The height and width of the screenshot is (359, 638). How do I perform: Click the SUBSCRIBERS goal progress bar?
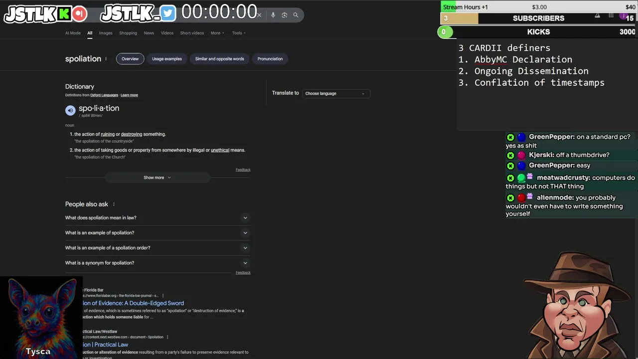pyautogui.click(x=539, y=18)
